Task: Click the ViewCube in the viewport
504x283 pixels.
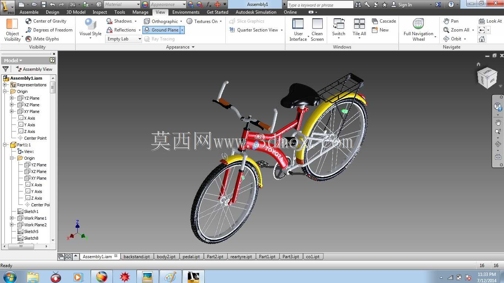Action: (x=487, y=77)
